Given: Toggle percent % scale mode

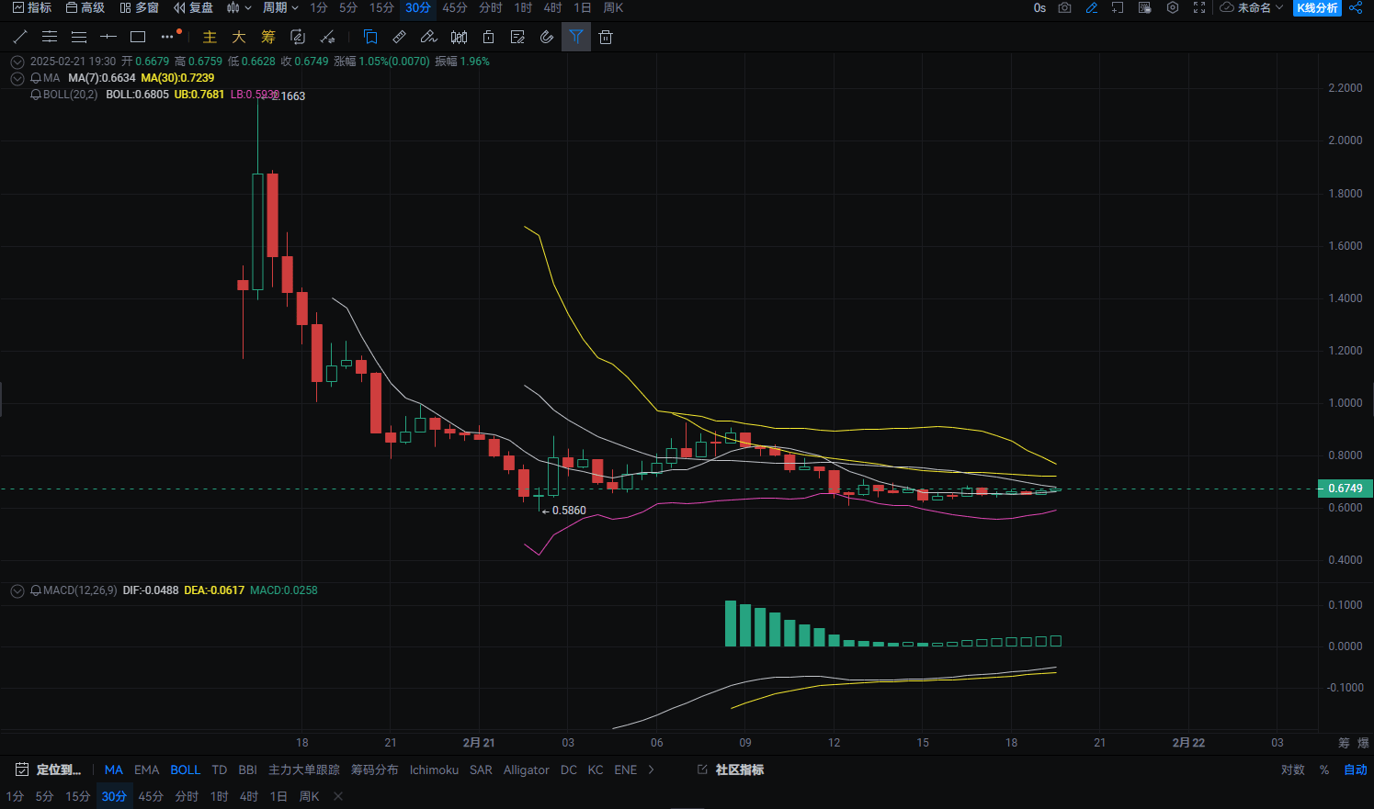Looking at the screenshot, I should 1324,770.
